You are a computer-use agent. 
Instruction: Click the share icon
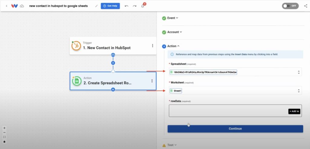pyautogui.click(x=305, y=6)
